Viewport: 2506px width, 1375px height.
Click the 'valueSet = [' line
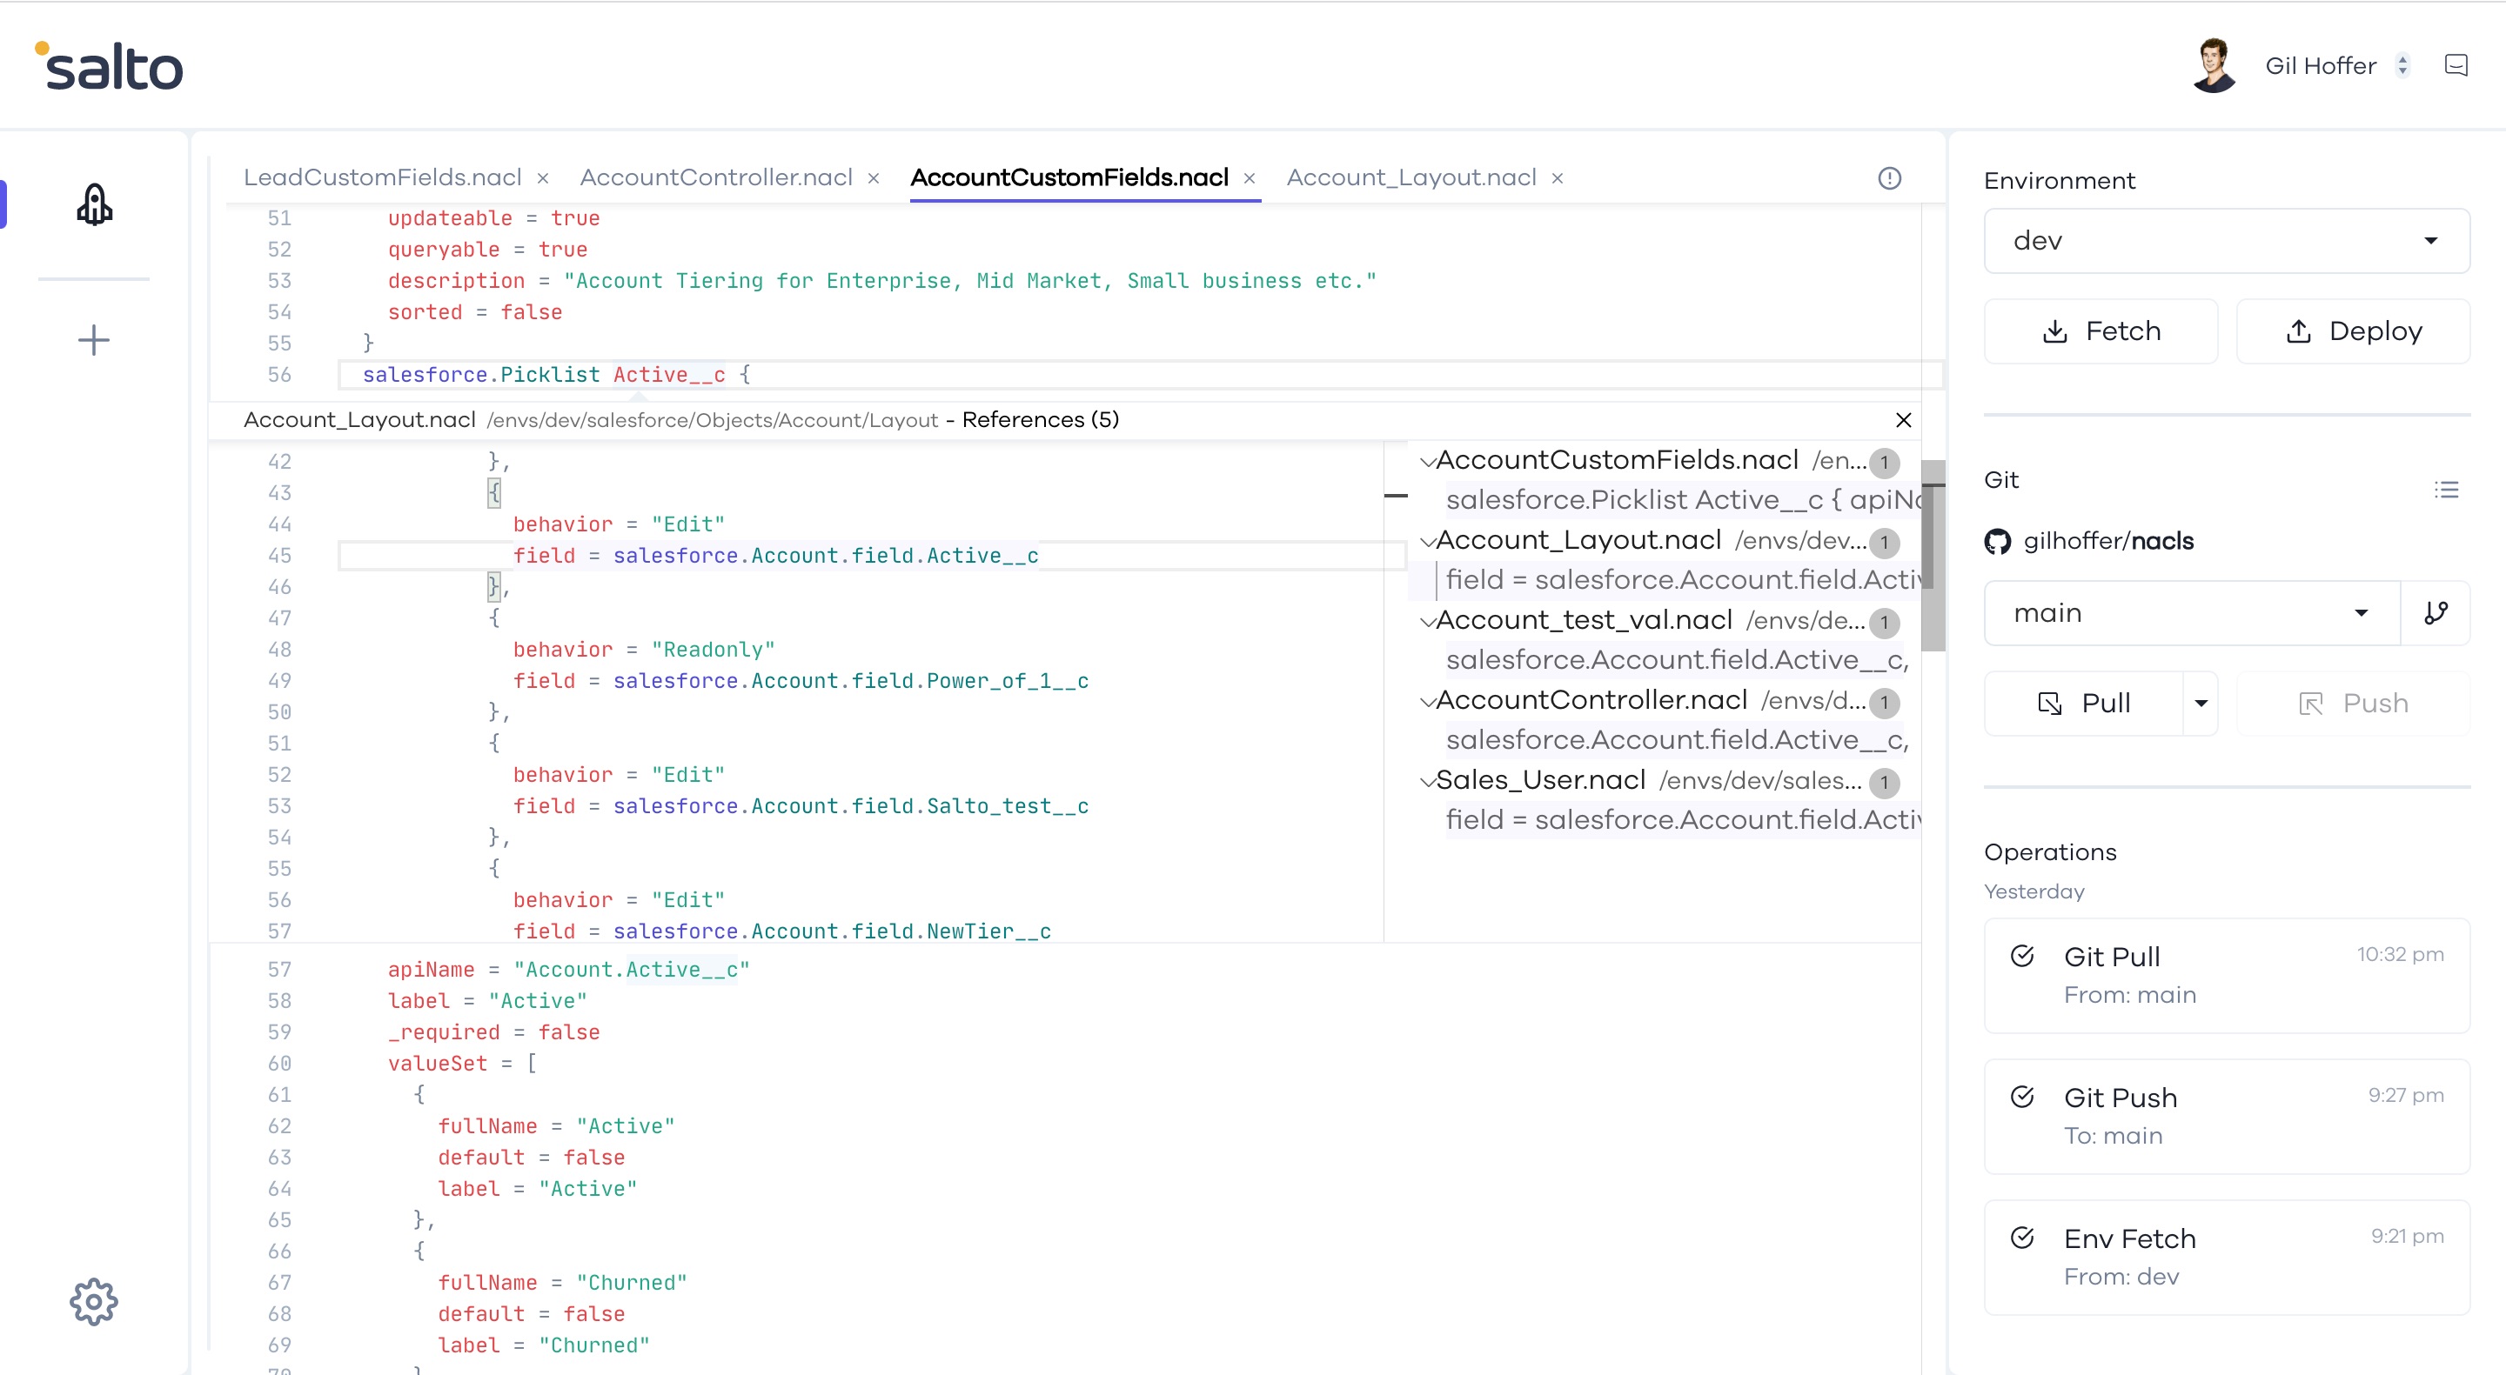(x=462, y=1063)
